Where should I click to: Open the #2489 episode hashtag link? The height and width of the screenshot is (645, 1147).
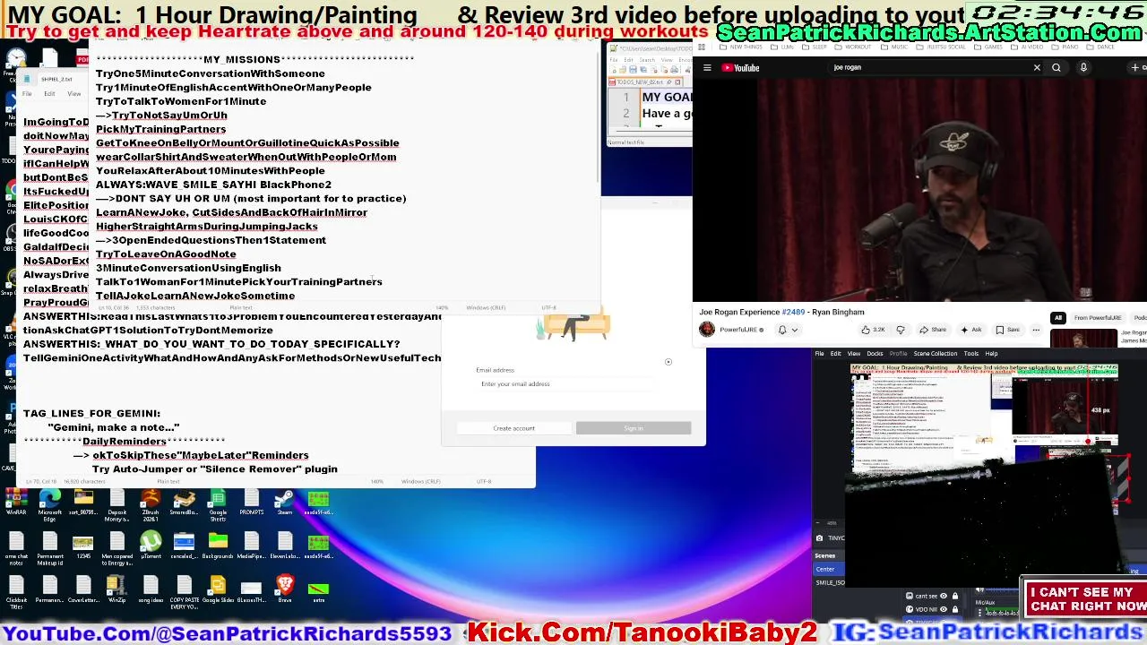[793, 312]
